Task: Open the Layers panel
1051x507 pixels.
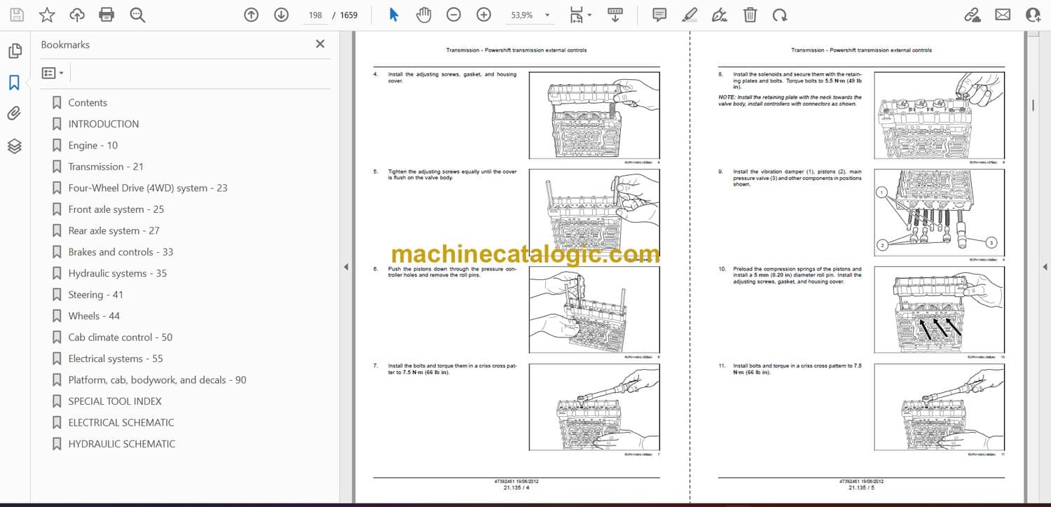Action: pyautogui.click(x=15, y=146)
